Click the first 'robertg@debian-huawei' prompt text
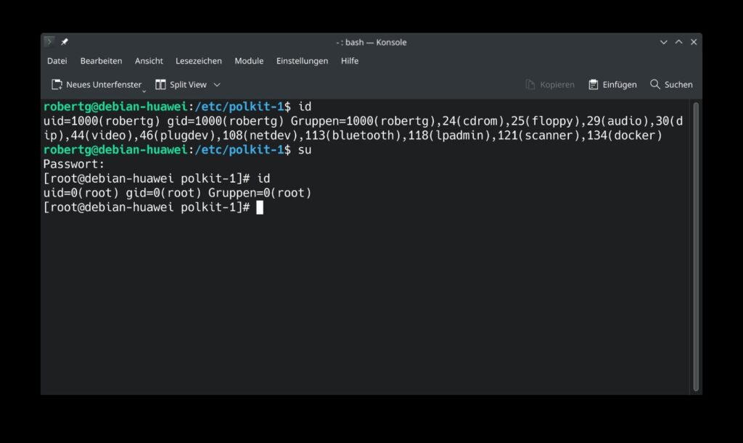This screenshot has height=443, width=743. [115, 107]
